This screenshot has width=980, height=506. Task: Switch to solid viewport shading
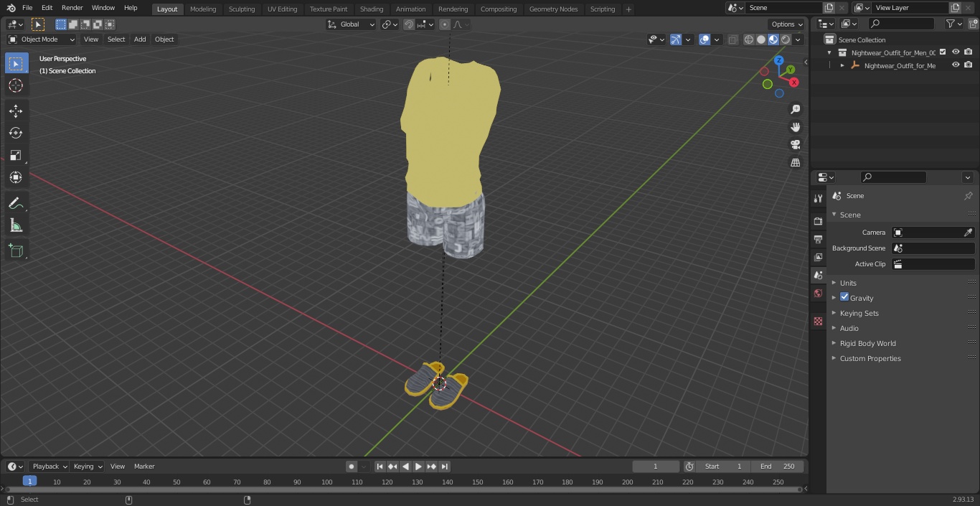(x=761, y=39)
